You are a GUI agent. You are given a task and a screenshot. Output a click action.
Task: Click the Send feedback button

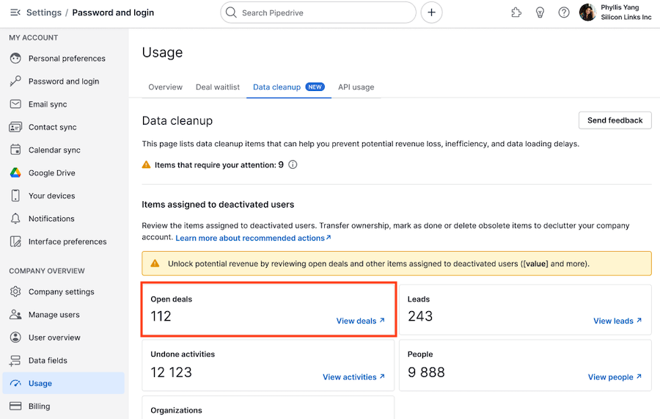point(615,120)
